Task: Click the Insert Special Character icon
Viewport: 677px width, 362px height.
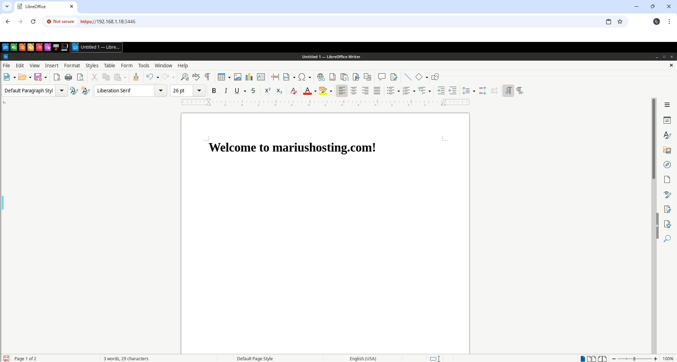Action: (x=302, y=77)
